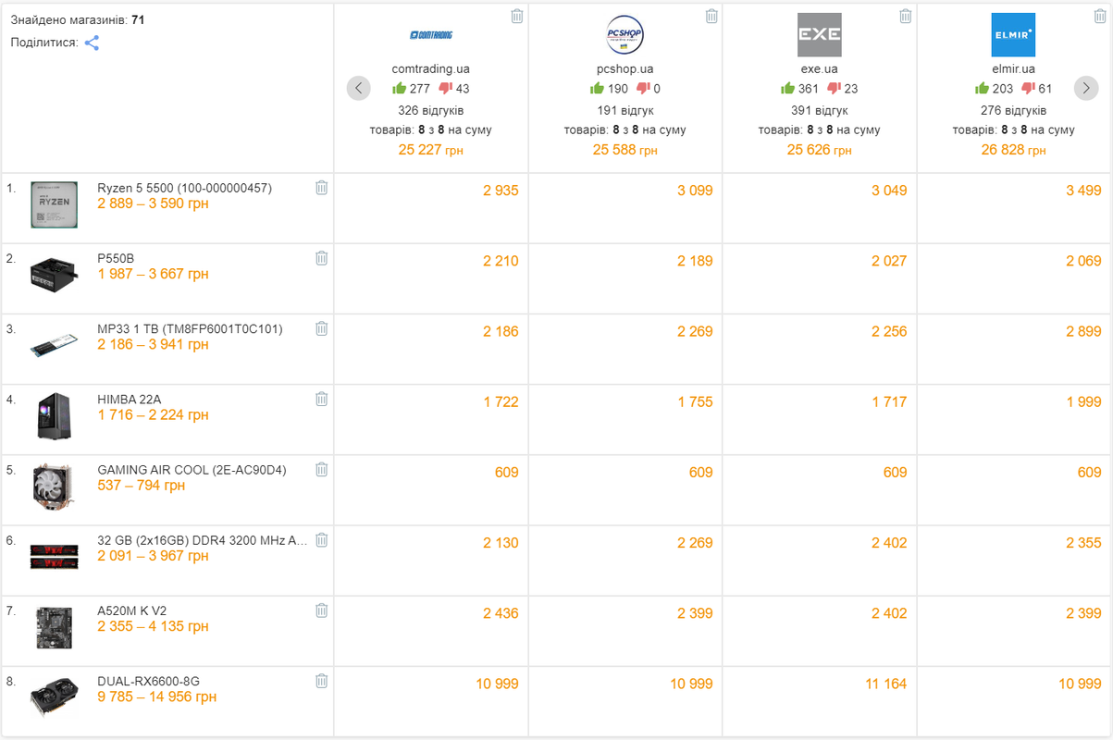Image resolution: width=1113 pixels, height=740 pixels.
Task: Open the 32 GB DDR4 memory product link
Action: pos(203,540)
